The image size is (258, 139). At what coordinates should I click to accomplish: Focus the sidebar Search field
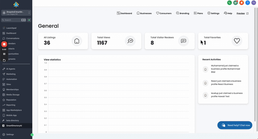coord(14,20)
